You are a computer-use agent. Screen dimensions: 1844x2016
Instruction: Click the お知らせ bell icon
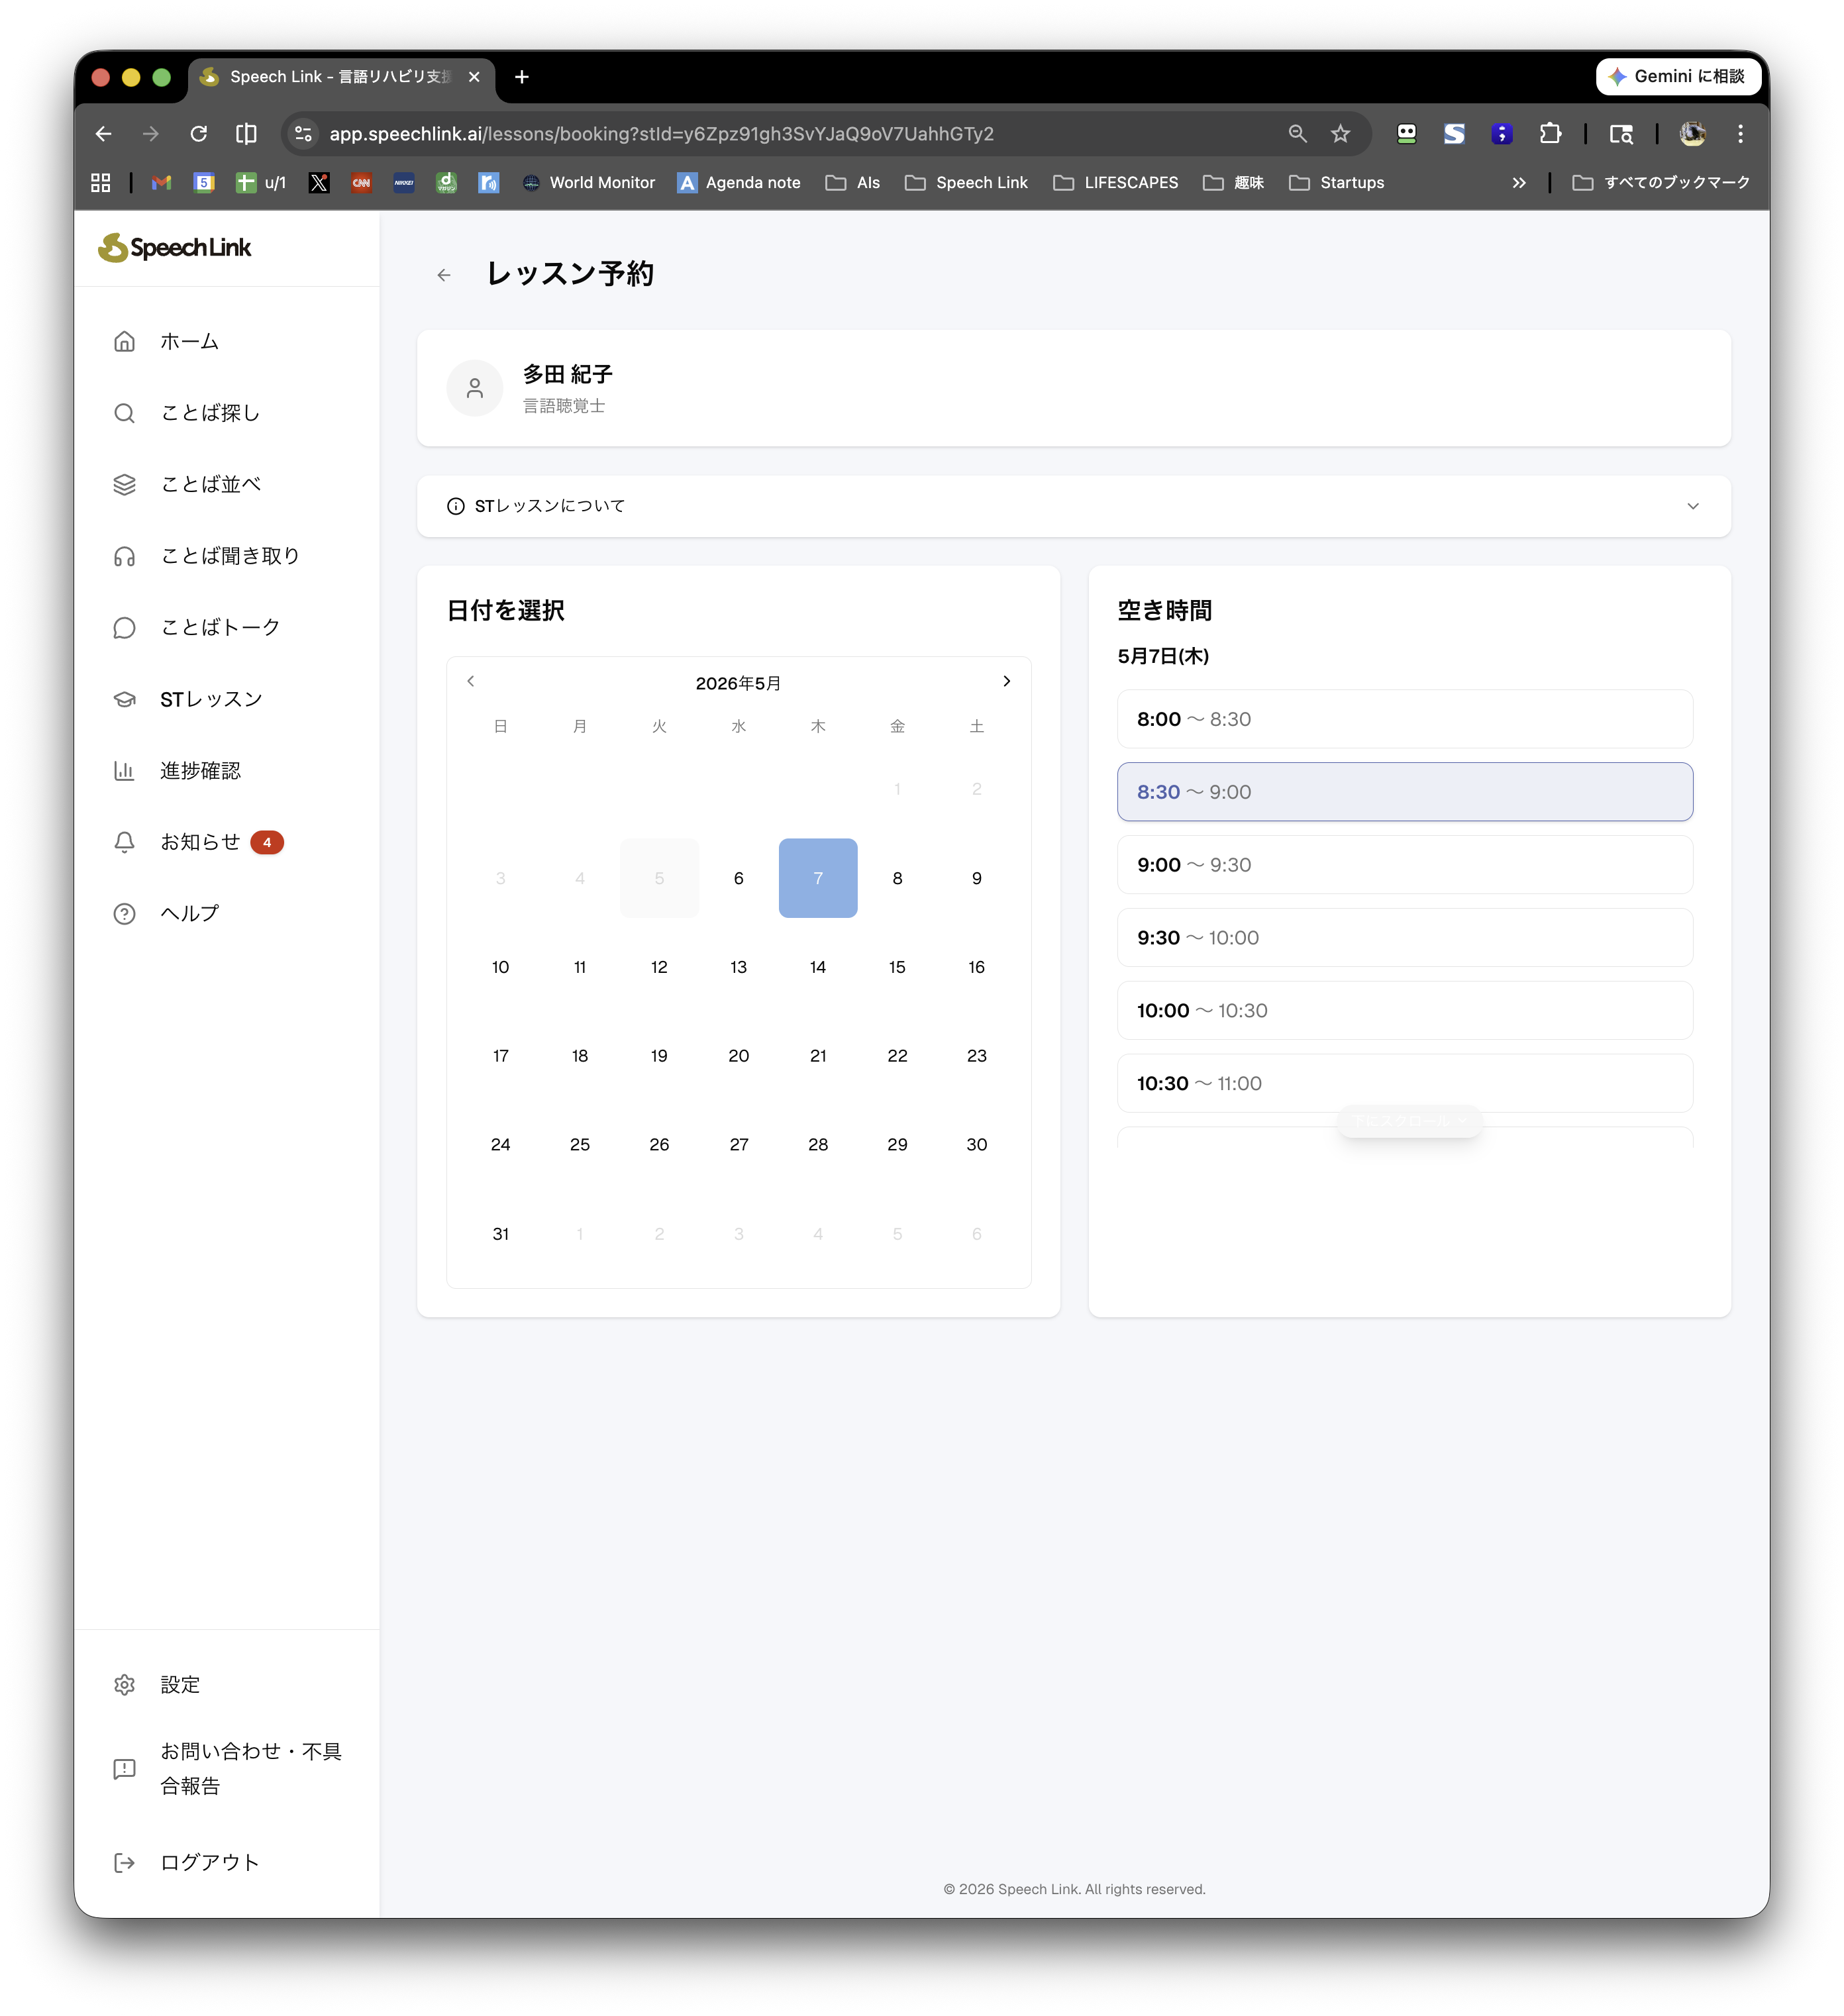tap(124, 842)
